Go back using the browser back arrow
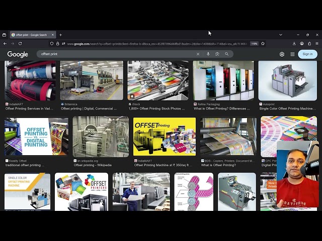 pos(5,44)
